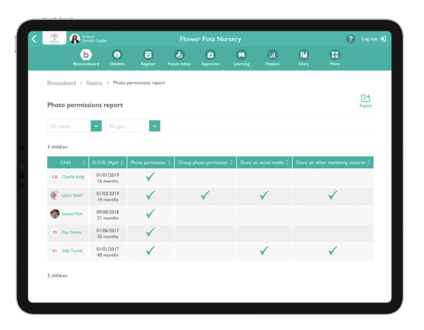Click Paul Simon's photo permission checkmark
Image resolution: width=424 pixels, height=330 pixels.
[x=150, y=232]
